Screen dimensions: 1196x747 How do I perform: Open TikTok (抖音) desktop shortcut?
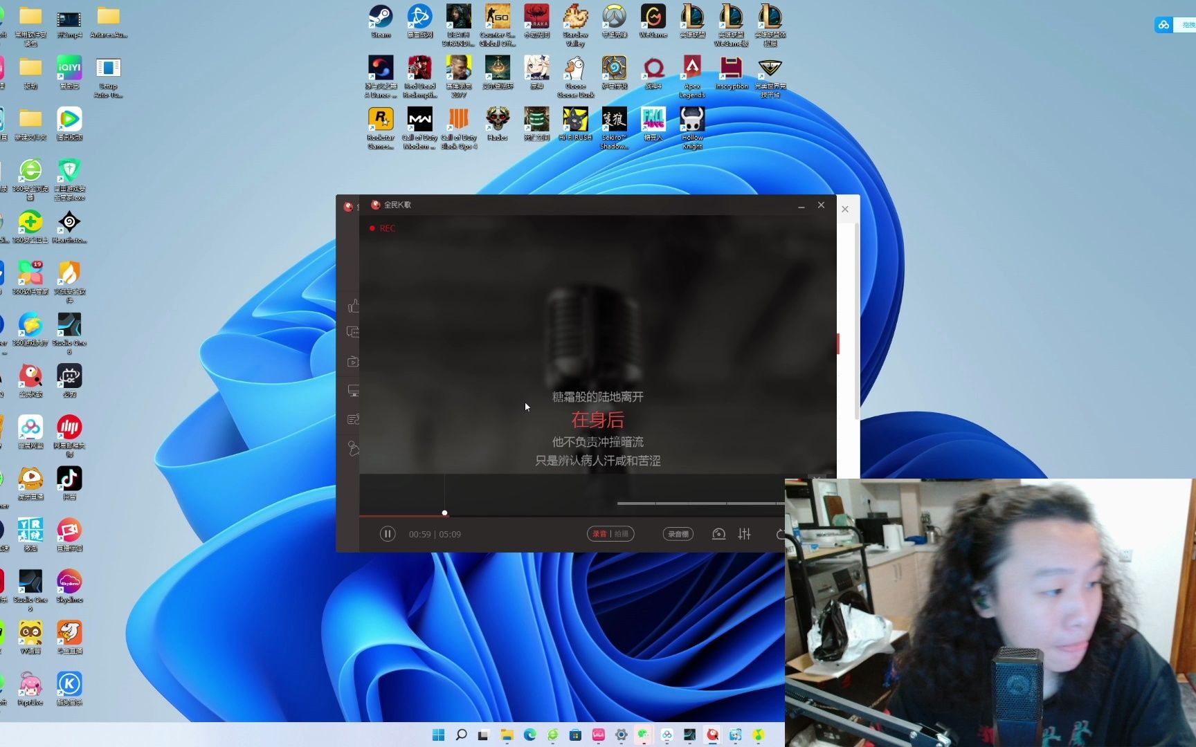point(69,483)
